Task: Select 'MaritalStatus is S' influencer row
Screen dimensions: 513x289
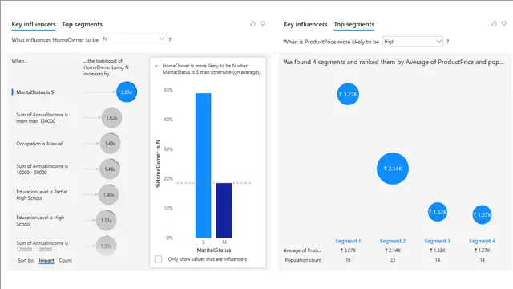Action: coord(35,92)
